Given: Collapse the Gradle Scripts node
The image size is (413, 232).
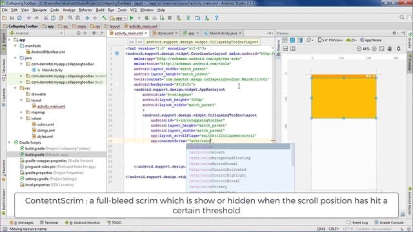Looking at the screenshot, I should tap(10, 142).
